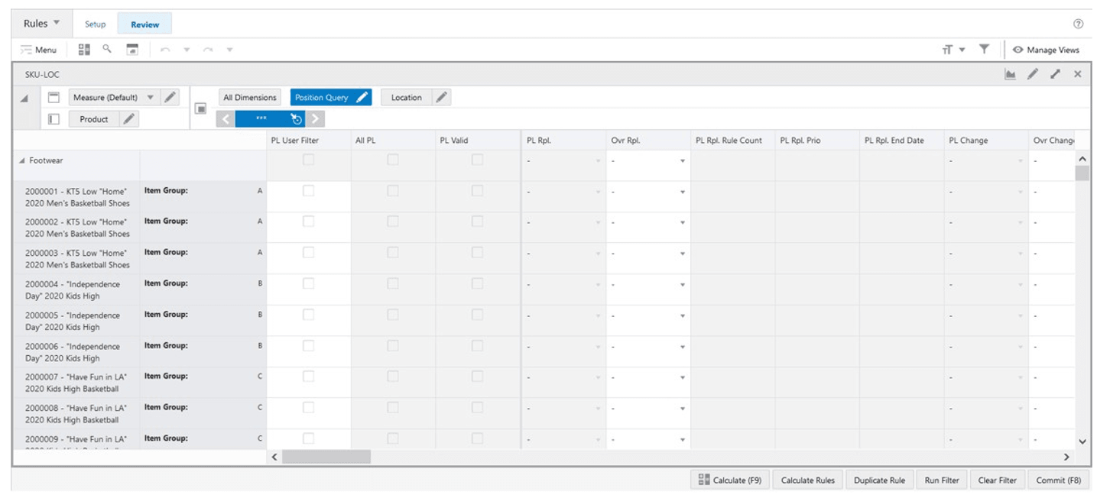
Task: Select the Position Query tile
Action: pyautogui.click(x=321, y=97)
